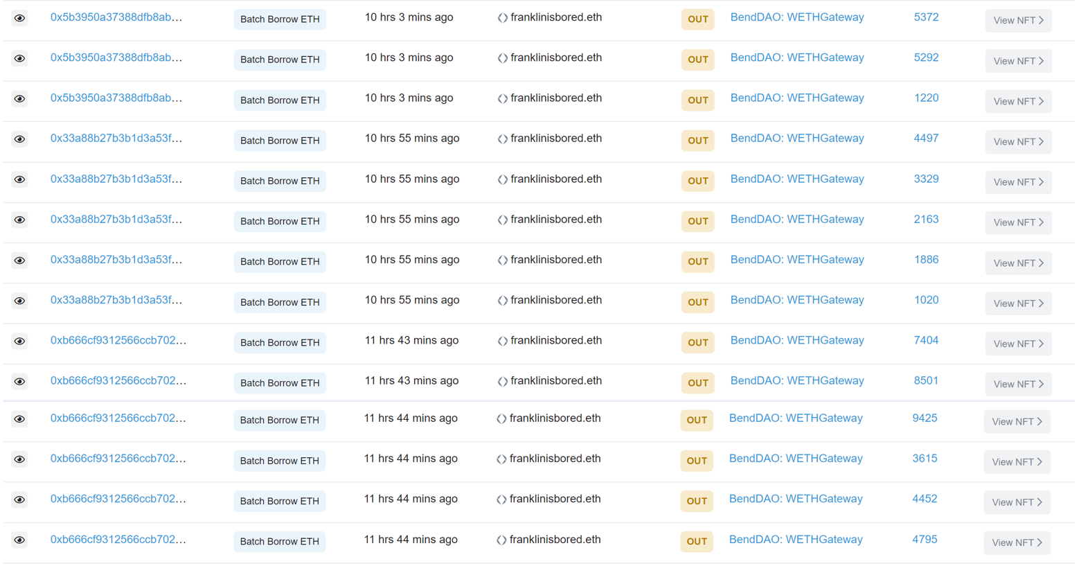Click '10 hrs 55 mins ago' in token 1886 row

pyautogui.click(x=412, y=260)
